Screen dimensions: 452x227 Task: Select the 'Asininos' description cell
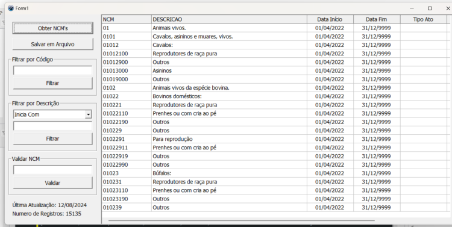229,71
